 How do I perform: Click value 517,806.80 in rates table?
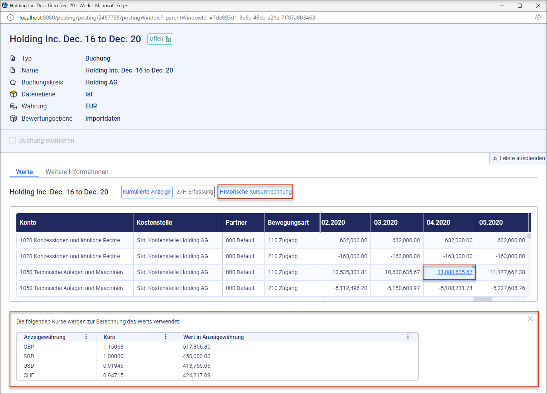pyautogui.click(x=196, y=347)
